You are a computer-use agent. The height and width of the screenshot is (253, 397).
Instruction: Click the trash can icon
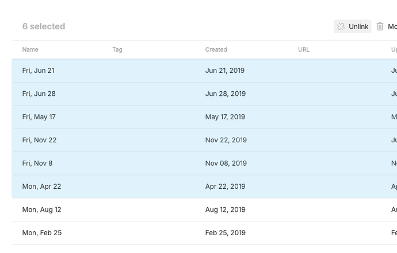pyautogui.click(x=380, y=26)
